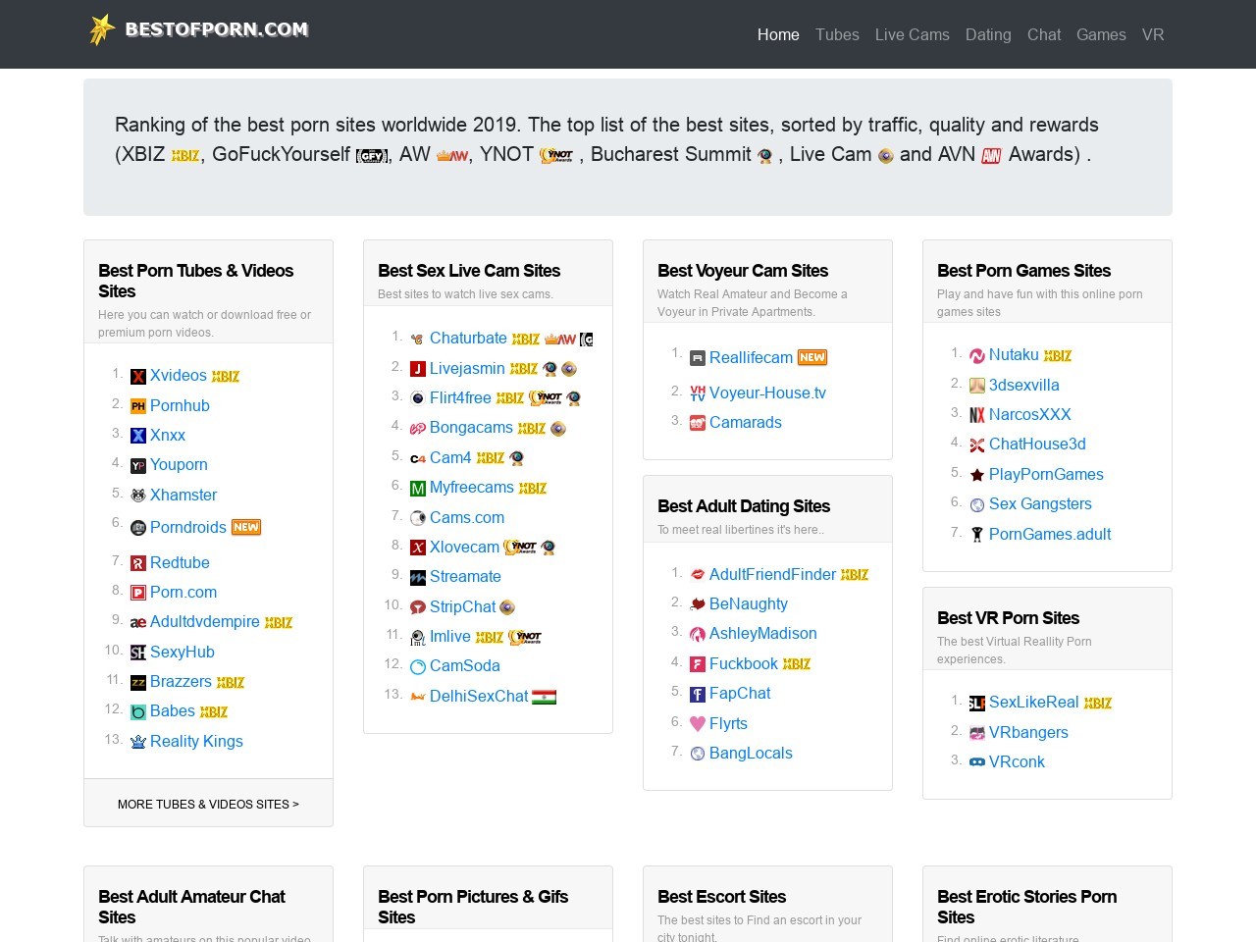Click the crown icon next to Reality Kings
Screen dimensions: 1256x942
coord(138,742)
